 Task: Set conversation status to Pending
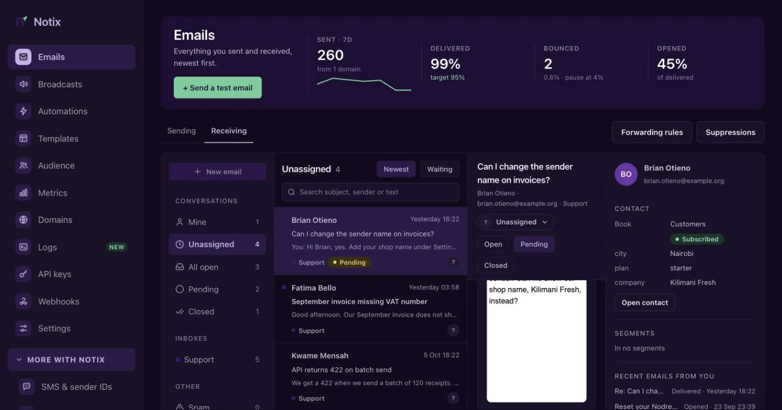tap(534, 244)
